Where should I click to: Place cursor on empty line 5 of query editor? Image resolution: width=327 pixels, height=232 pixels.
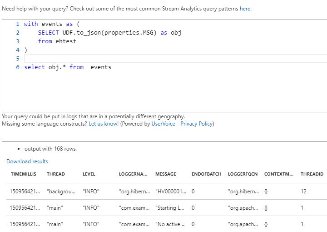(175, 59)
